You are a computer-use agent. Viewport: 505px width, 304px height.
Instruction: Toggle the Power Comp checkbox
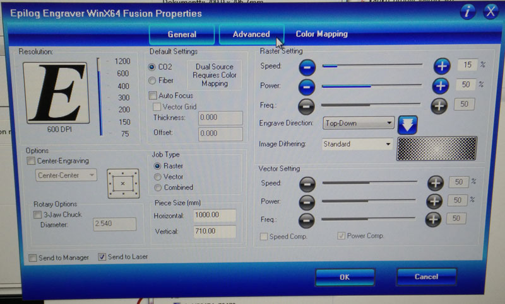(x=341, y=236)
